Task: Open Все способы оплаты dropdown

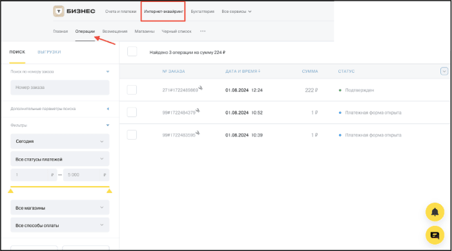Action: click(x=60, y=225)
